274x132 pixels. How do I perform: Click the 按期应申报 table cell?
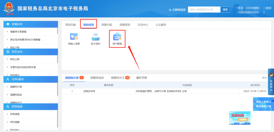point(109,91)
